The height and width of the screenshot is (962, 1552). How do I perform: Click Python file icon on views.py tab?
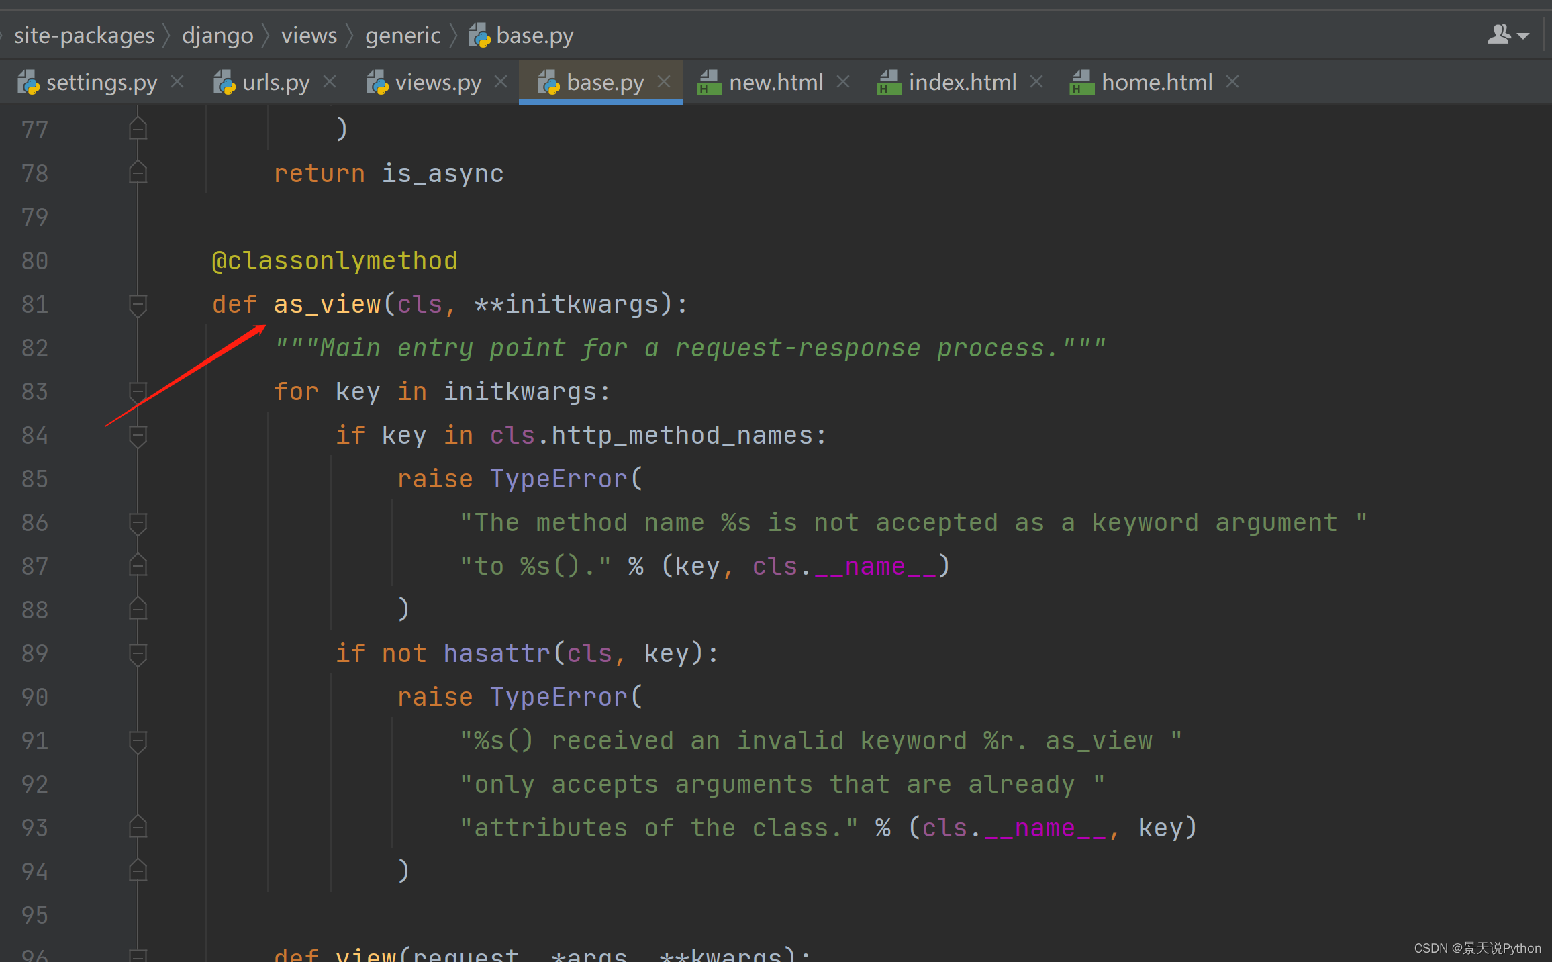pos(378,83)
